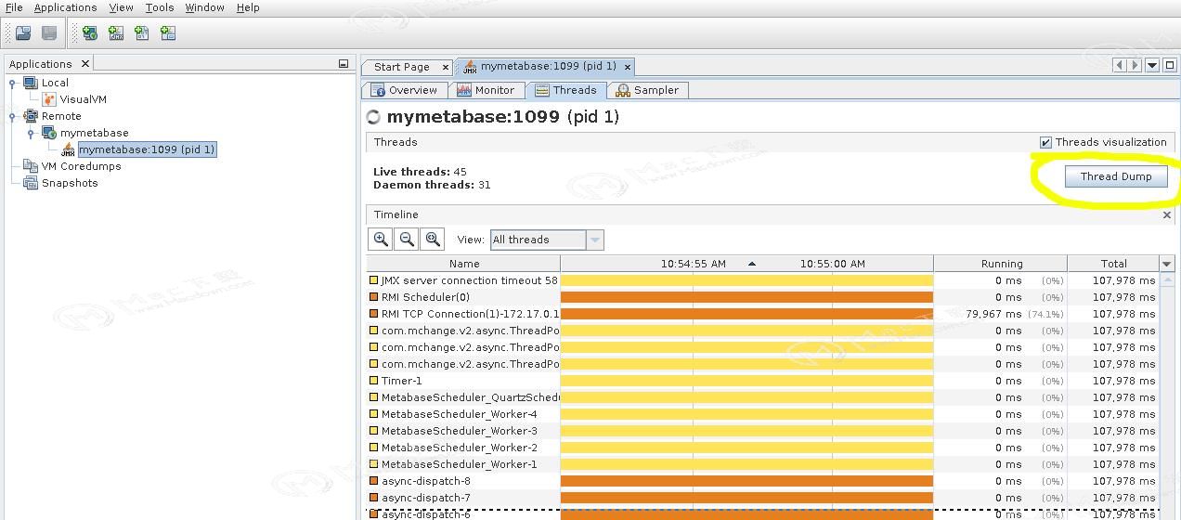The width and height of the screenshot is (1181, 520).
Task: Click the Add Remote Host toolbar icon
Action: click(90, 33)
